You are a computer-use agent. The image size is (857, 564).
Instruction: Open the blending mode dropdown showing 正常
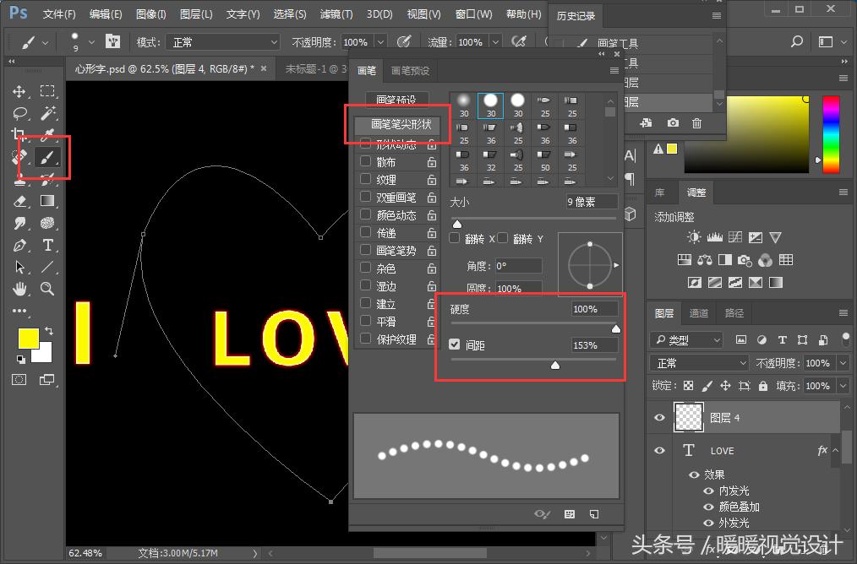tap(697, 362)
